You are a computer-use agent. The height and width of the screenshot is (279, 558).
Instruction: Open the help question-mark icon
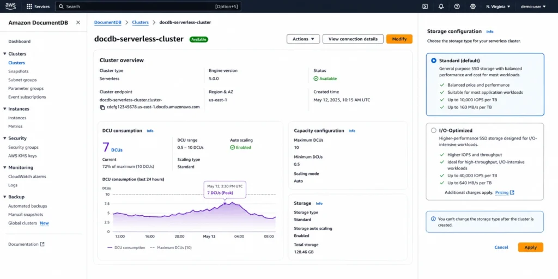pyautogui.click(x=457, y=7)
